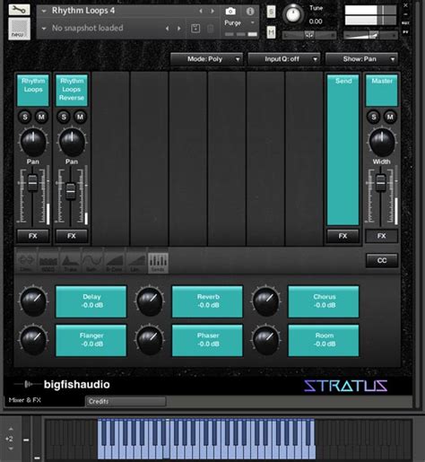Image resolution: width=425 pixels, height=462 pixels.
Task: Open the Mode: Poly dropdown
Action: (x=206, y=59)
